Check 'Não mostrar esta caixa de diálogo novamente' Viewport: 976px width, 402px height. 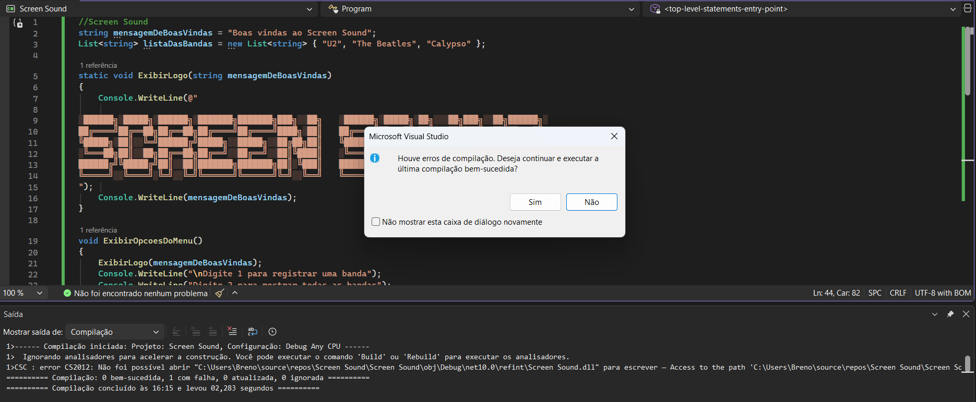coord(376,222)
